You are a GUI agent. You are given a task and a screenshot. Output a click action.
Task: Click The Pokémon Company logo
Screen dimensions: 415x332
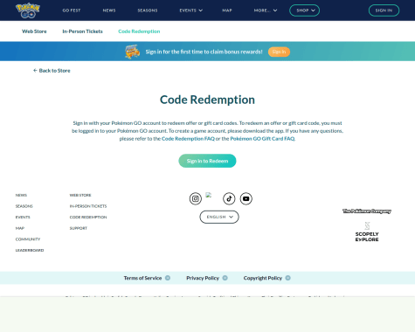point(367,211)
